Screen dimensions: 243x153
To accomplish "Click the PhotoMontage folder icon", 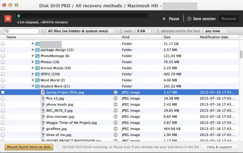I will tap(37, 56).
